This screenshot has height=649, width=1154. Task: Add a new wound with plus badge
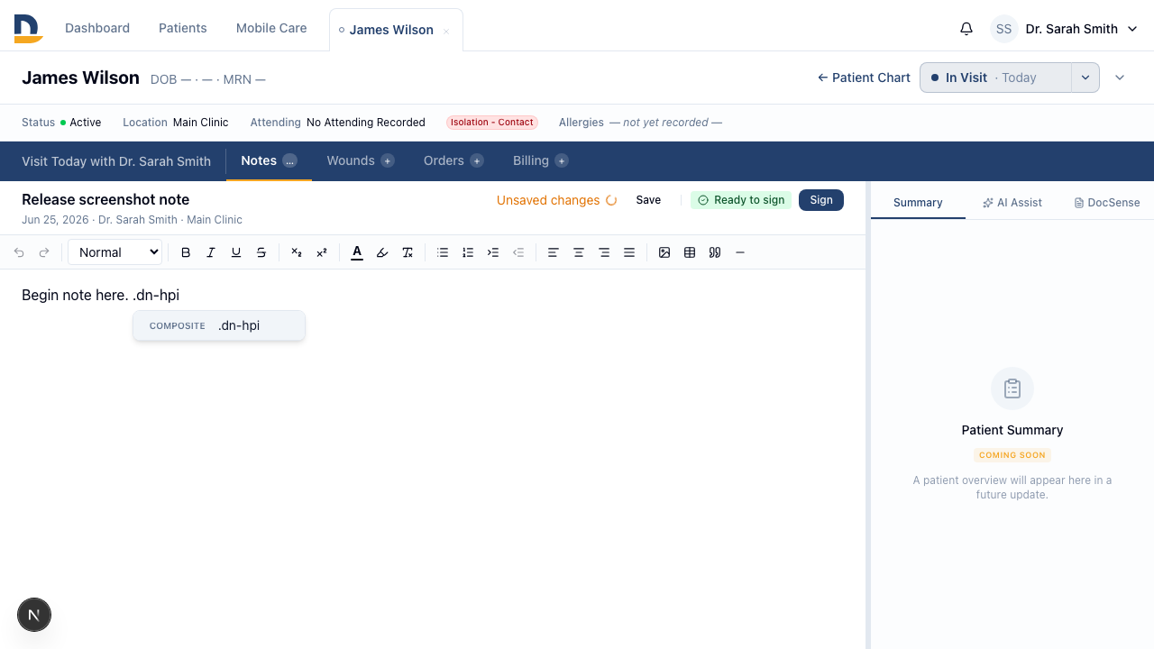(x=388, y=160)
